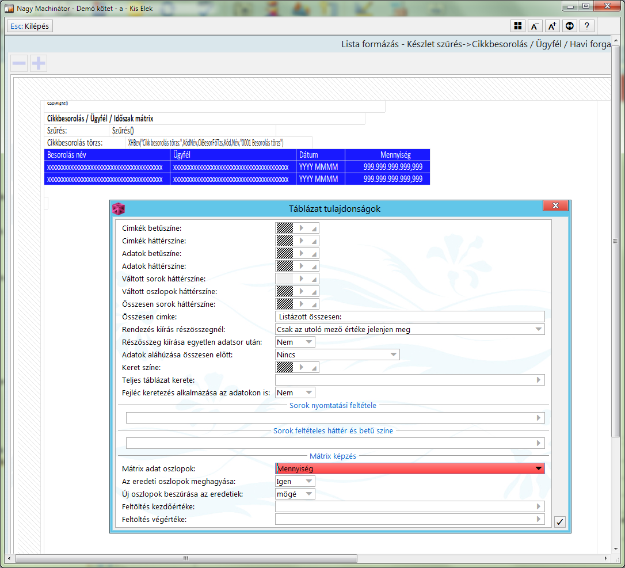Click 'Sorok nyomtatási feltétele' section heading
The height and width of the screenshot is (568, 625).
(x=333, y=405)
